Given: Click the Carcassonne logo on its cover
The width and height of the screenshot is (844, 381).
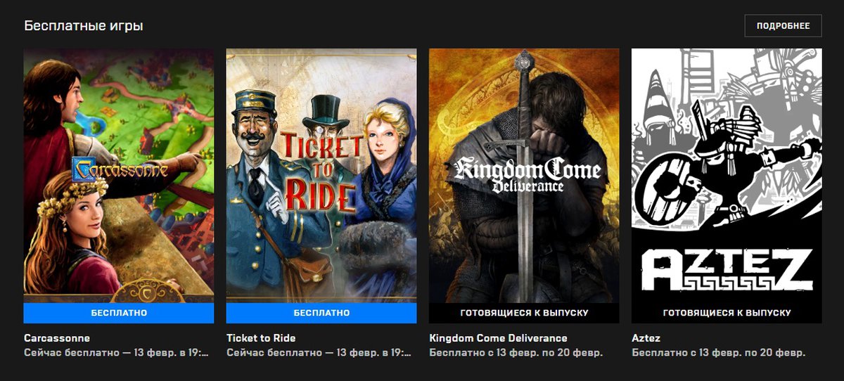Looking at the screenshot, I should 120,169.
